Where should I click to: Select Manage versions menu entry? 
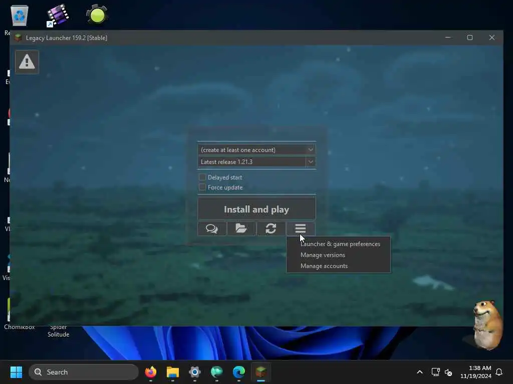tap(323, 255)
